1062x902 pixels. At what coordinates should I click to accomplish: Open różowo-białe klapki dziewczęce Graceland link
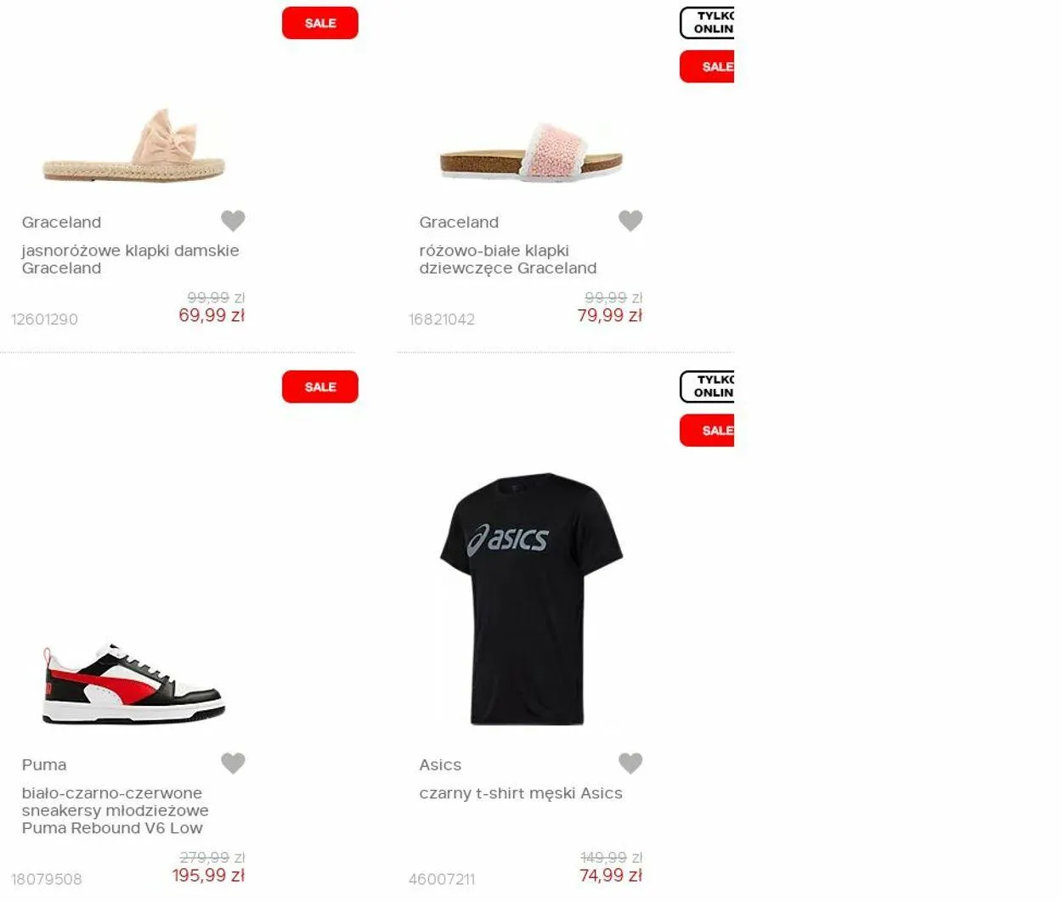[x=508, y=259]
